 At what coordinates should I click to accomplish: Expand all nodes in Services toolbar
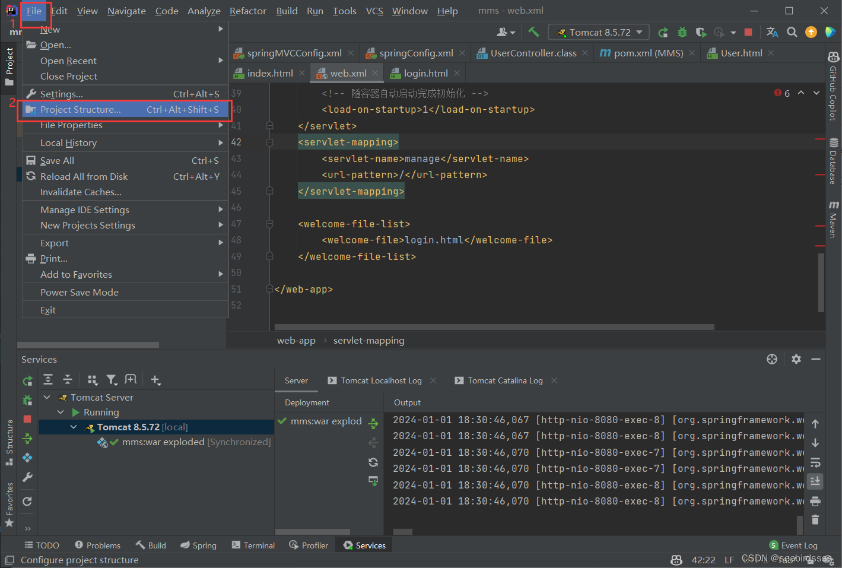click(x=48, y=379)
